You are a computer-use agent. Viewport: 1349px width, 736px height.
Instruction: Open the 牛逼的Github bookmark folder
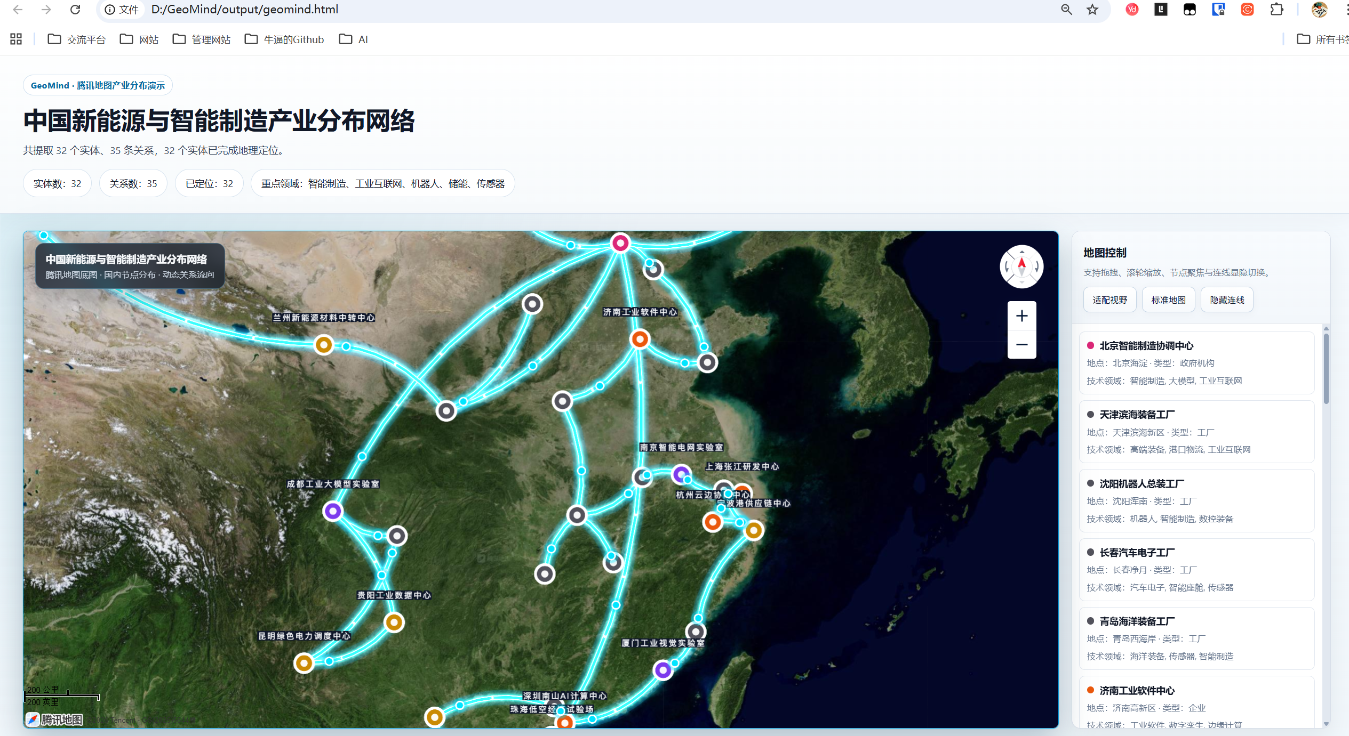[x=284, y=39]
